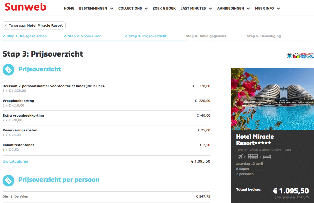The height and width of the screenshot is (203, 314).
Task: Open Zoek & Boek menu item
Action: click(164, 8)
